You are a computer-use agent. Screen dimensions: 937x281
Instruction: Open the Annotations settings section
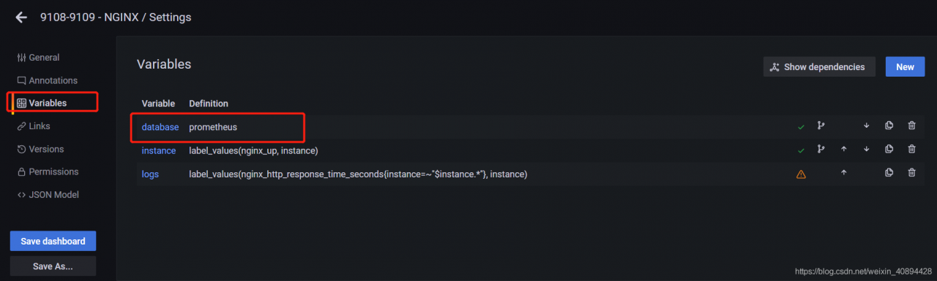click(47, 80)
